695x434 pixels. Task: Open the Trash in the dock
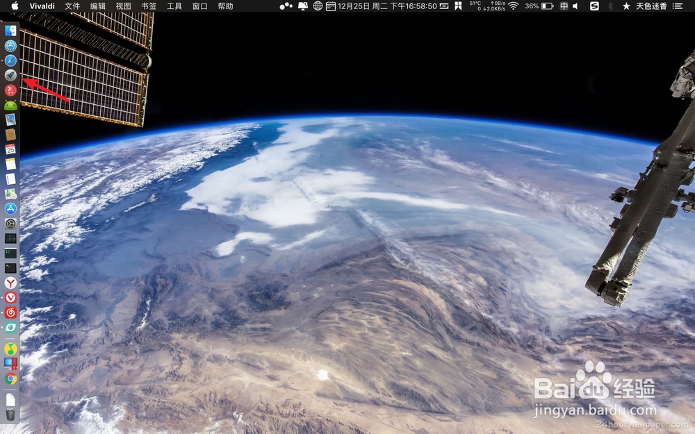point(10,415)
